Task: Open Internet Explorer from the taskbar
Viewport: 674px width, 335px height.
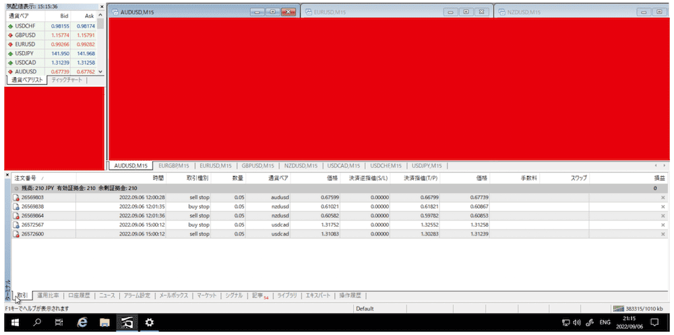Action: coord(82,324)
